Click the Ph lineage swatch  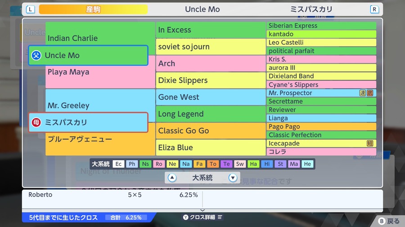(x=132, y=164)
